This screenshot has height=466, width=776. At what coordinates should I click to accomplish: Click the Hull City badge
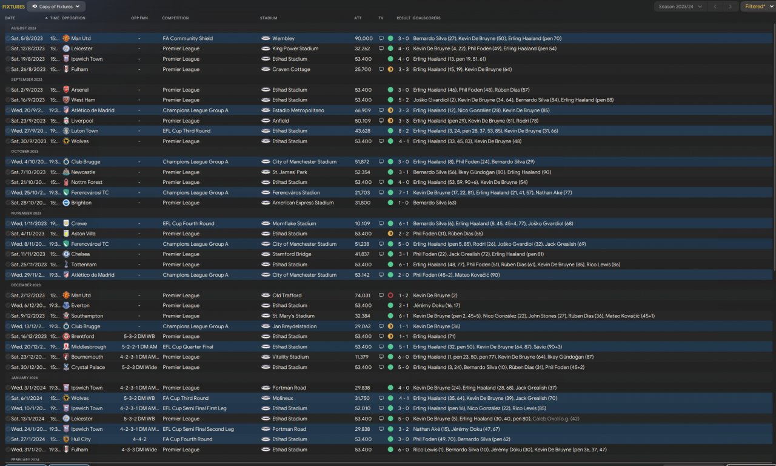[66, 439]
